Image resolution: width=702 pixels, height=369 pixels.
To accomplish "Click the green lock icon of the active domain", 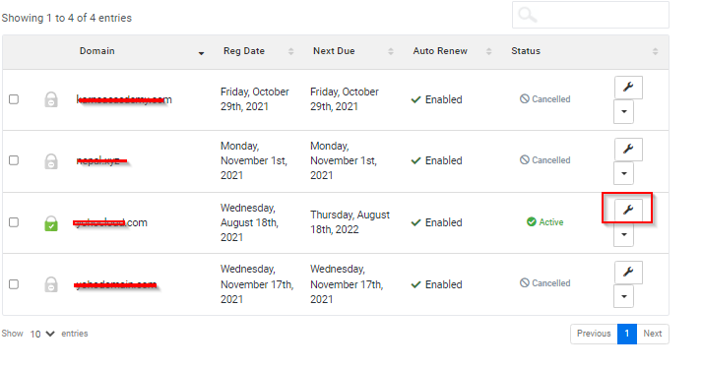I will (x=51, y=223).
